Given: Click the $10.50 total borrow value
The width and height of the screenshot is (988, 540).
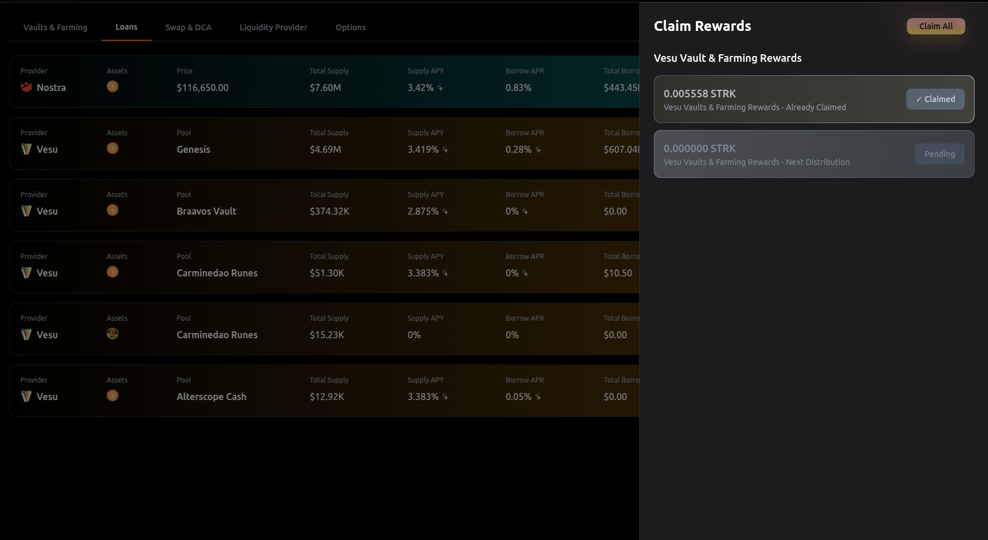Looking at the screenshot, I should [x=618, y=273].
